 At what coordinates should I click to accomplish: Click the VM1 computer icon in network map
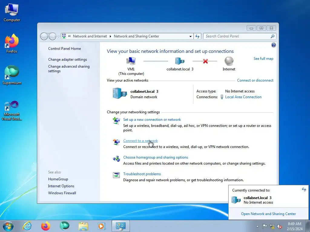coord(131,61)
